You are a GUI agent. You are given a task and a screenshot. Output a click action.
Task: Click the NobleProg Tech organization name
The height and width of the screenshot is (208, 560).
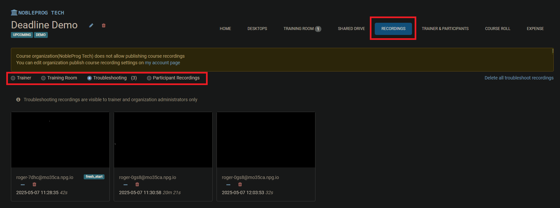click(x=41, y=13)
